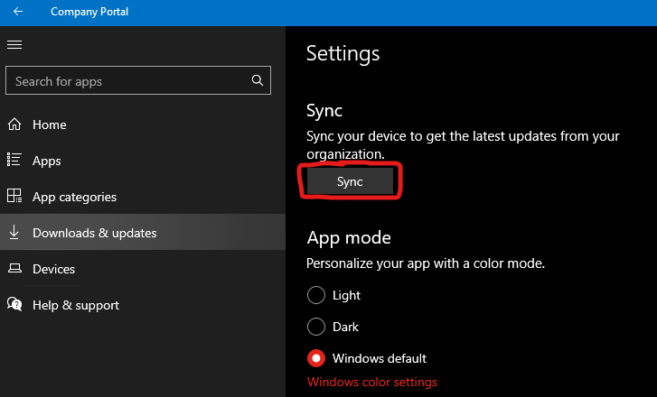
Task: Open Downloads & updates label
Action: point(95,233)
